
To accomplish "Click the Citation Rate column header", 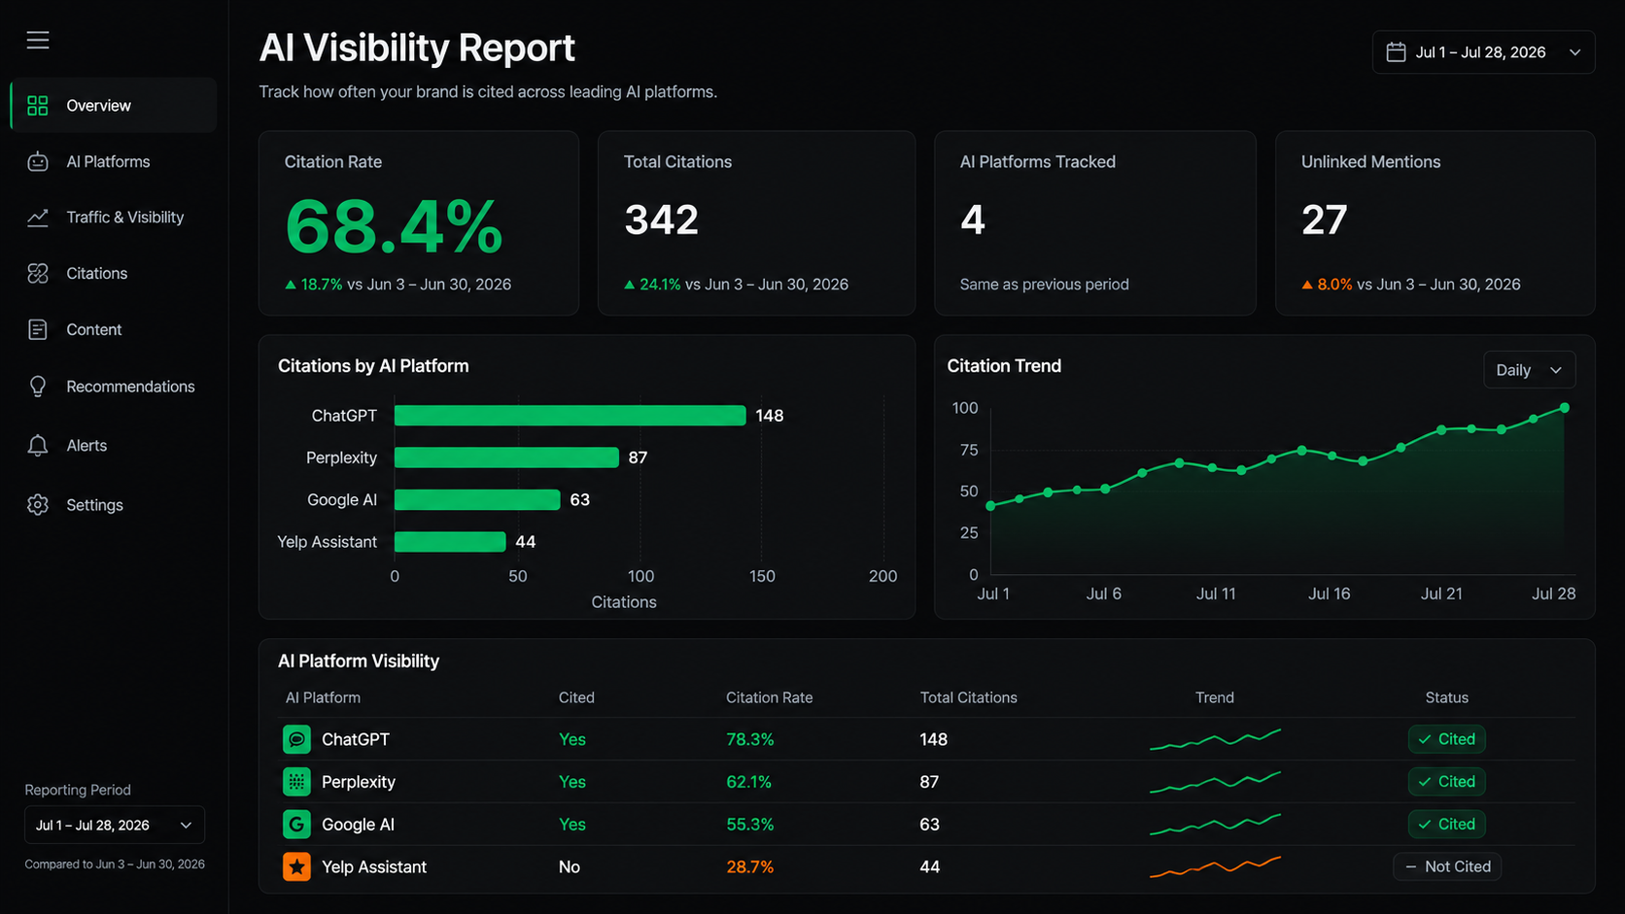I will pyautogui.click(x=769, y=697).
